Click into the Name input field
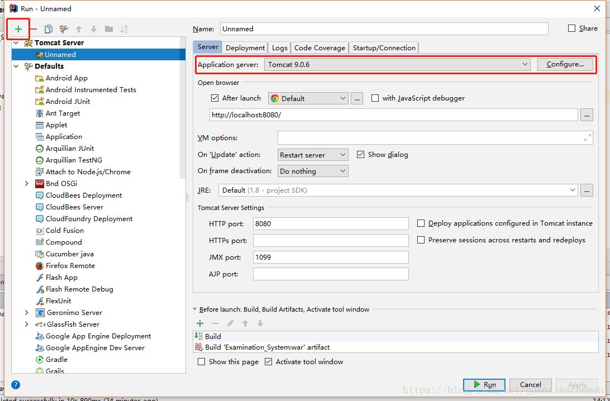Viewport: 610px width, 401px height. (384, 29)
